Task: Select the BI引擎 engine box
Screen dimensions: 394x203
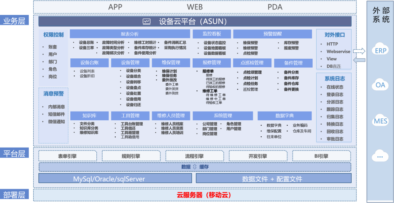Action: pos(321,156)
